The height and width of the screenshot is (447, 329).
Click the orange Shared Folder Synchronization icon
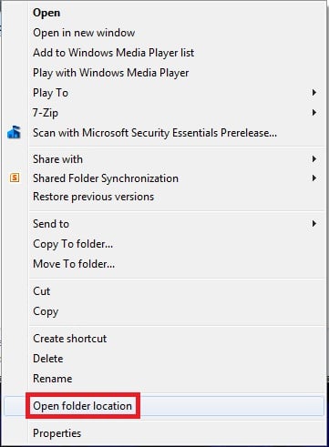(15, 178)
